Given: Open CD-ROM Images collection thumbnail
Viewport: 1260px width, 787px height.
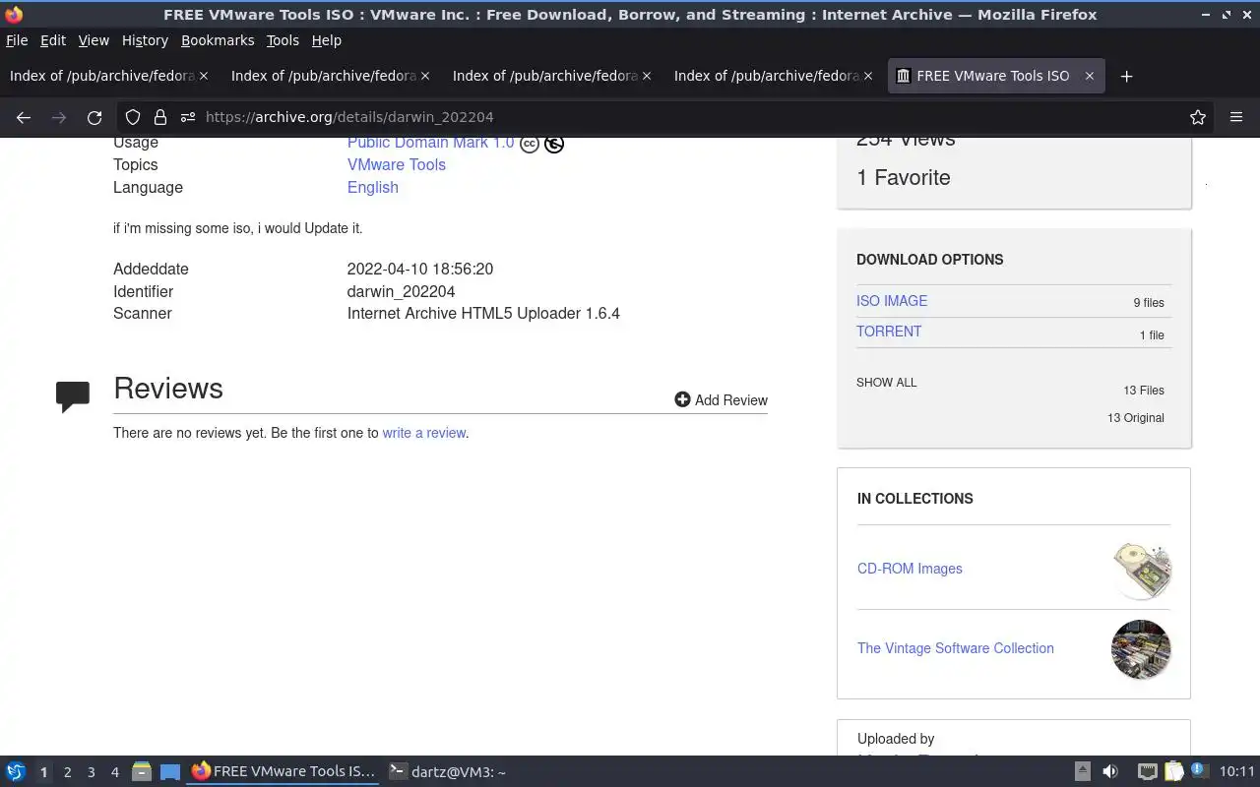Looking at the screenshot, I should pos(1142,570).
